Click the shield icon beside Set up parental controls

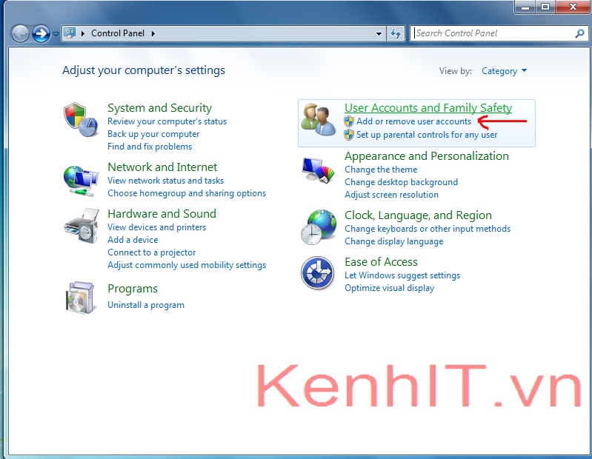[x=349, y=135]
